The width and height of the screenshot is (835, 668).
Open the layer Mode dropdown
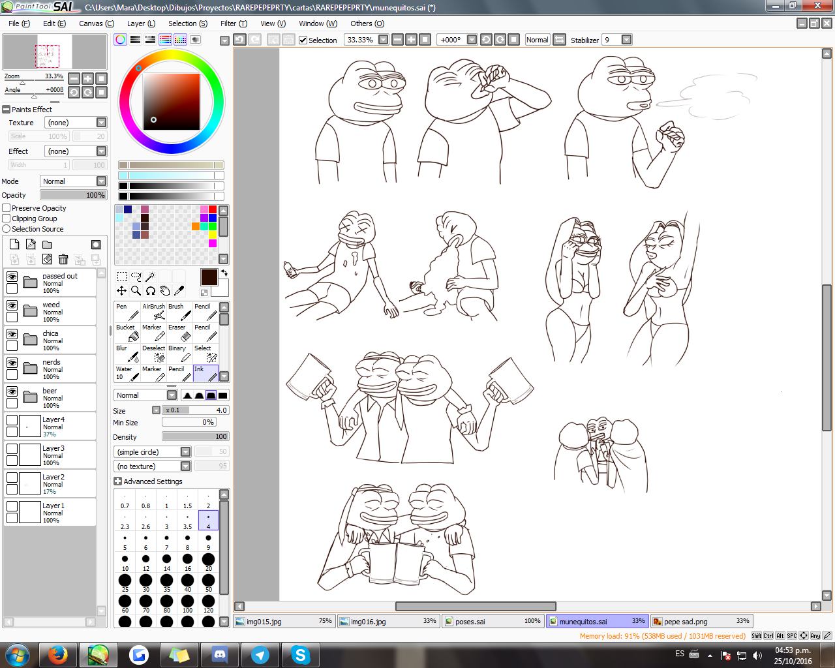[x=101, y=181]
